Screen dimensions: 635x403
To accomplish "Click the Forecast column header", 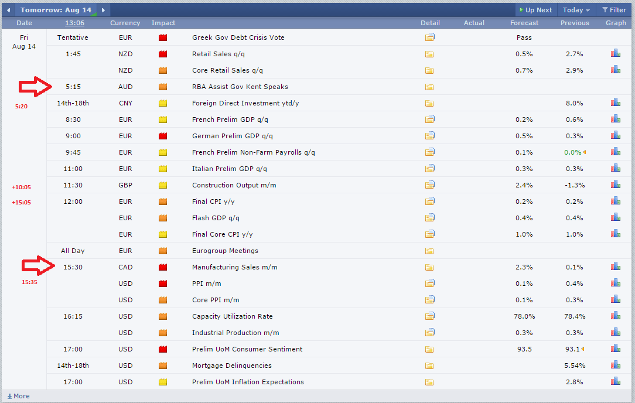I will tap(524, 23).
